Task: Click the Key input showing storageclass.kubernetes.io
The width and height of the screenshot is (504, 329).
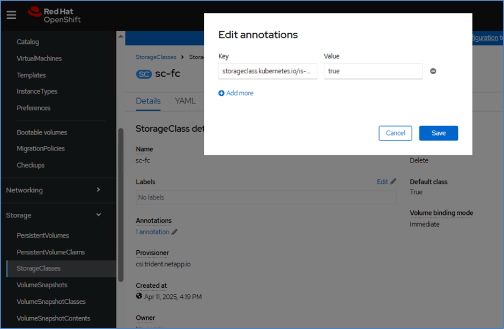Action: pos(268,70)
